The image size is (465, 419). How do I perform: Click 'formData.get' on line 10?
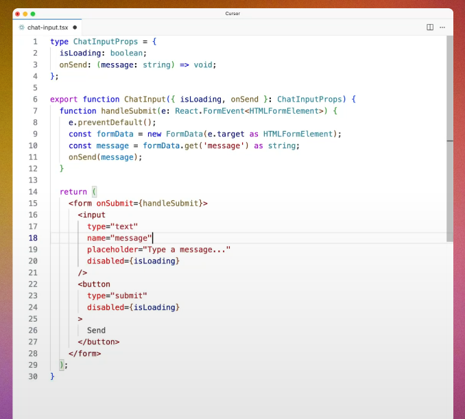pyautogui.click(x=170, y=145)
